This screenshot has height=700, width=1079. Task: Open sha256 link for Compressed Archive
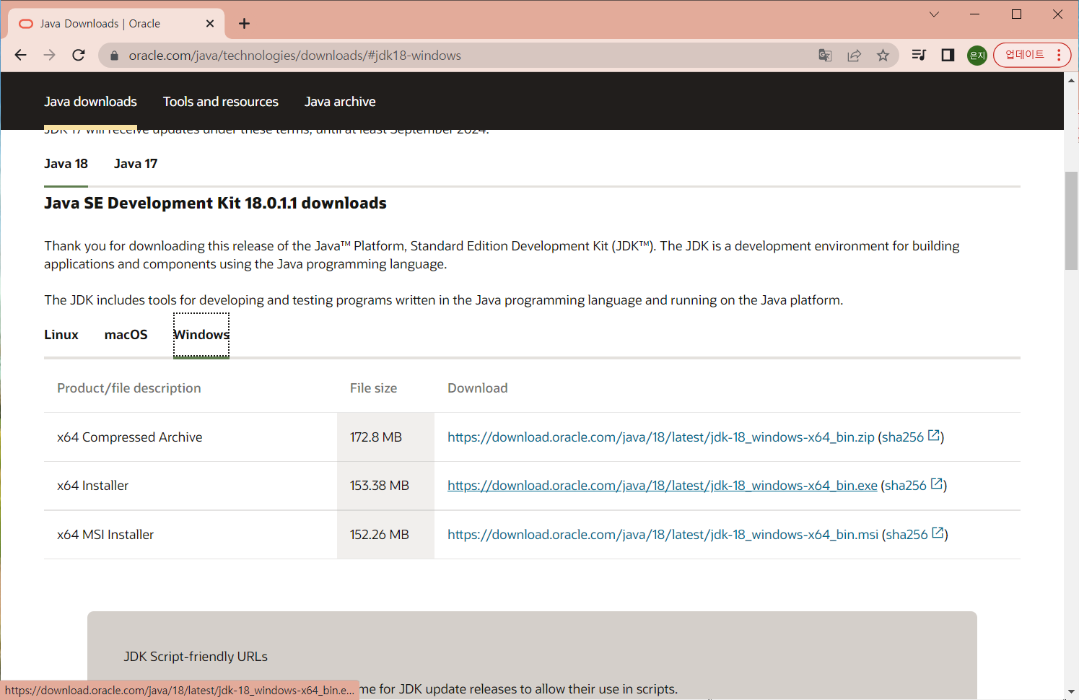pyautogui.click(x=903, y=437)
